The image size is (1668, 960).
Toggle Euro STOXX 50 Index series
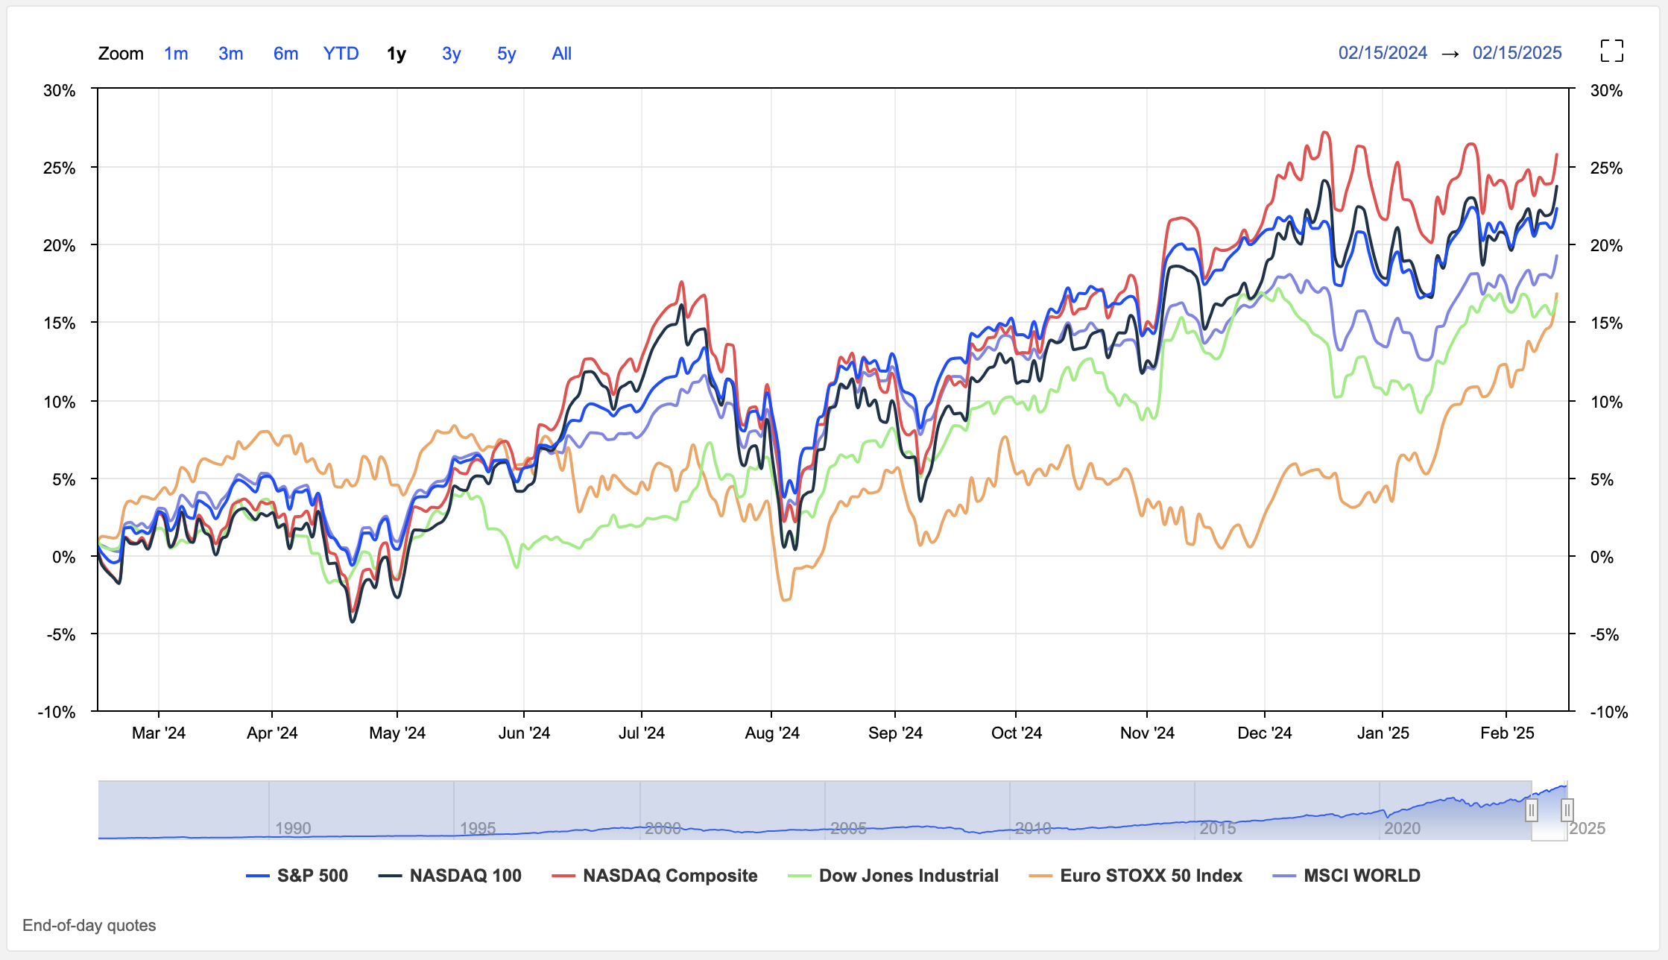pyautogui.click(x=1135, y=876)
